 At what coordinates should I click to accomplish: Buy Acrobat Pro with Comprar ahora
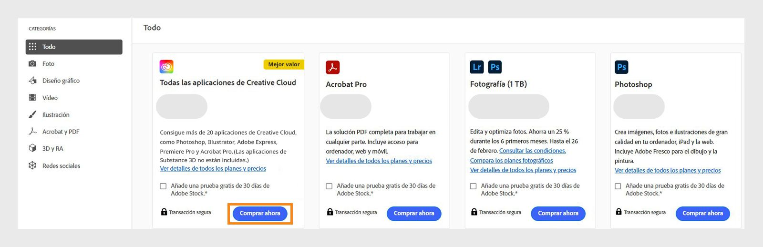coord(414,214)
